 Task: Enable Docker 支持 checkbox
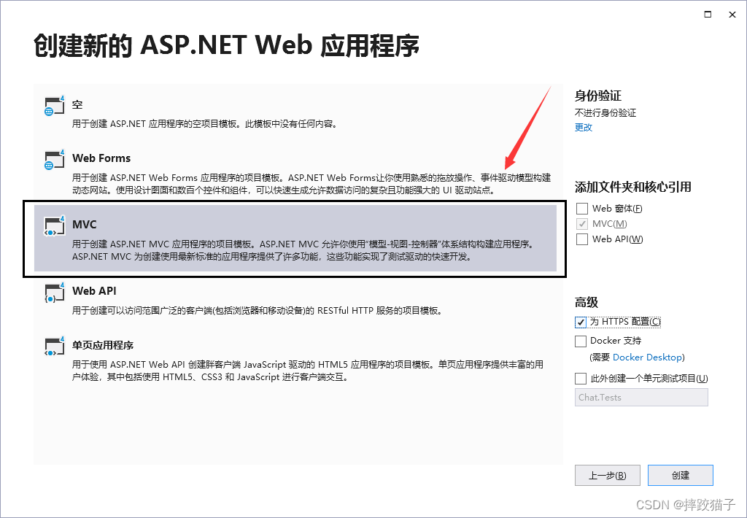point(580,341)
